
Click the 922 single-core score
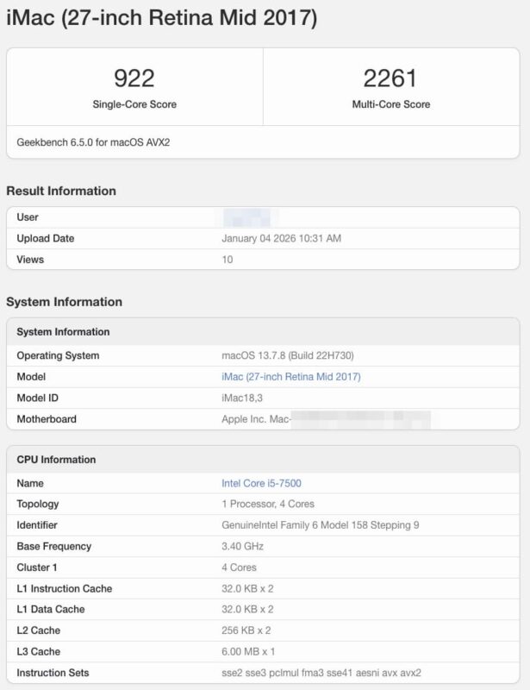(134, 78)
